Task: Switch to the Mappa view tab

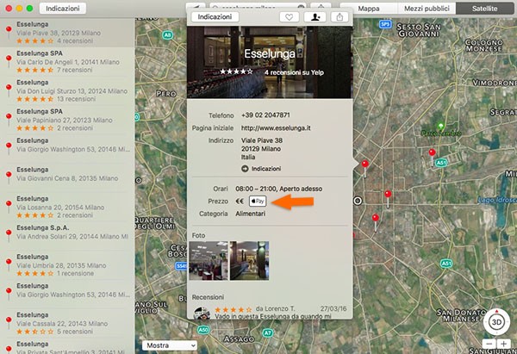Action: [x=368, y=9]
